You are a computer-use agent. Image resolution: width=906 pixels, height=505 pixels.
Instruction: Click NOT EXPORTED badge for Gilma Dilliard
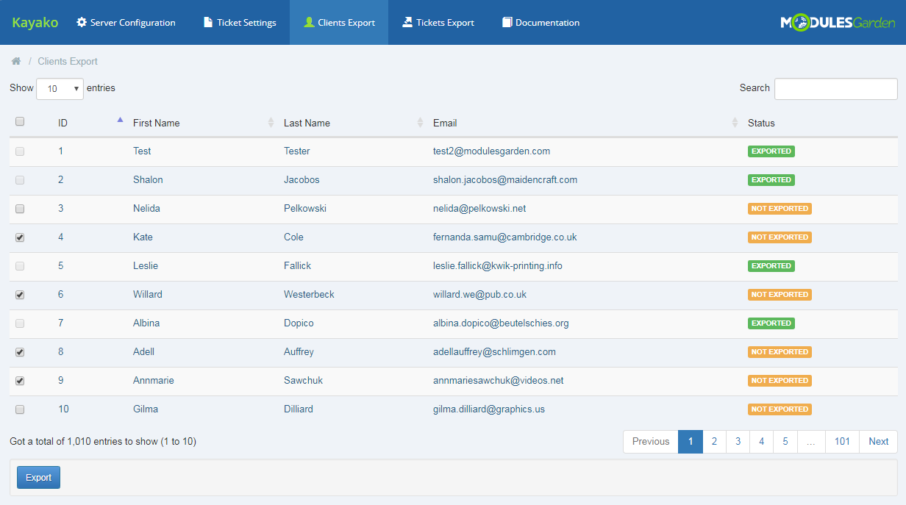[x=780, y=409]
